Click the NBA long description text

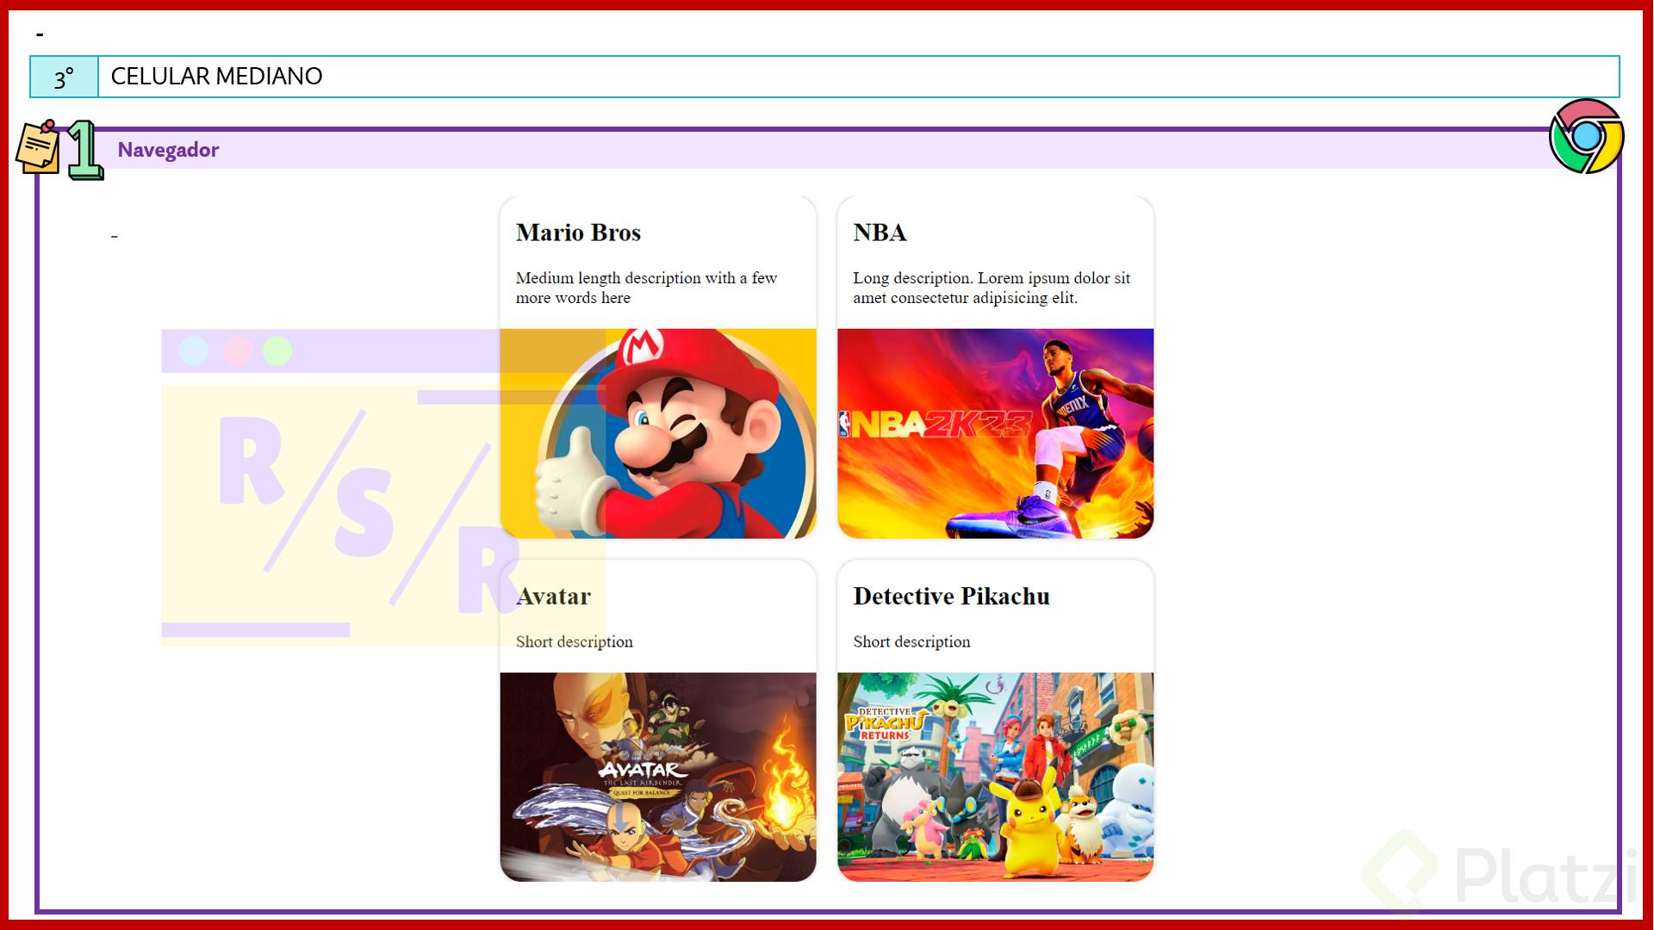click(991, 288)
